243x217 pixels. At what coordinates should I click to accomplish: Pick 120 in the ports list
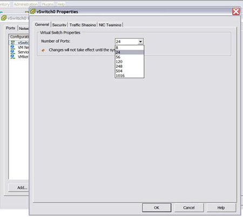[x=130, y=62]
